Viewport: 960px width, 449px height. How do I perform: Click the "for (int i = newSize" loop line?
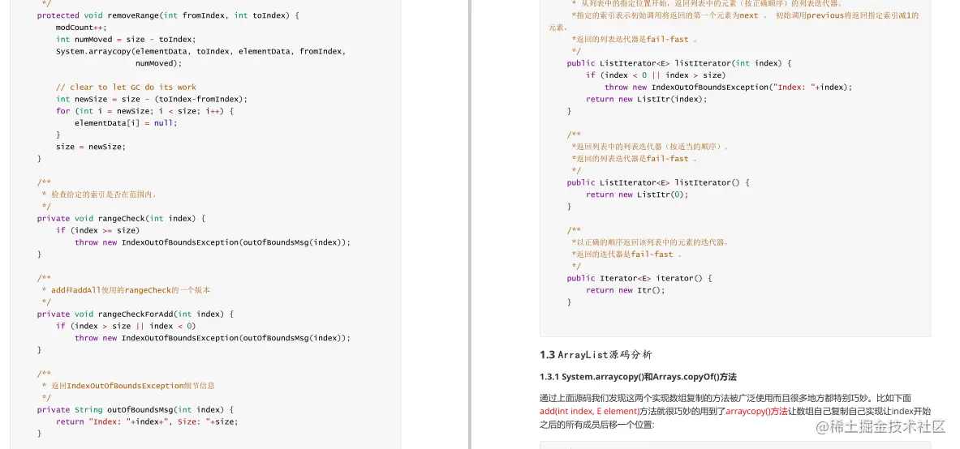[x=144, y=111]
